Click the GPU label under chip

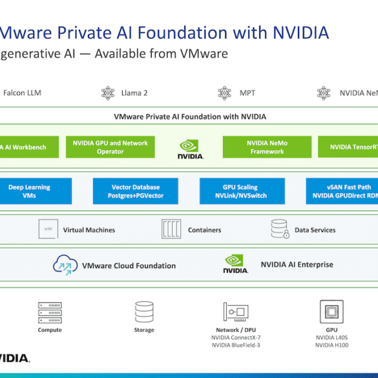click(x=331, y=330)
